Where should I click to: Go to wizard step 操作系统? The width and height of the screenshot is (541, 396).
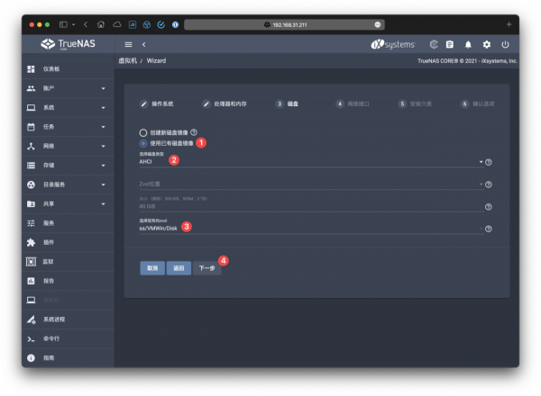coord(157,104)
